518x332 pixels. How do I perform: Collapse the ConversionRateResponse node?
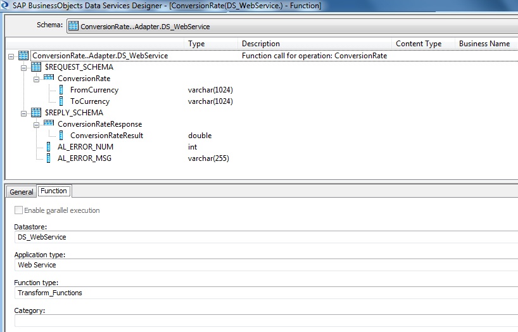pyautogui.click(x=36, y=125)
